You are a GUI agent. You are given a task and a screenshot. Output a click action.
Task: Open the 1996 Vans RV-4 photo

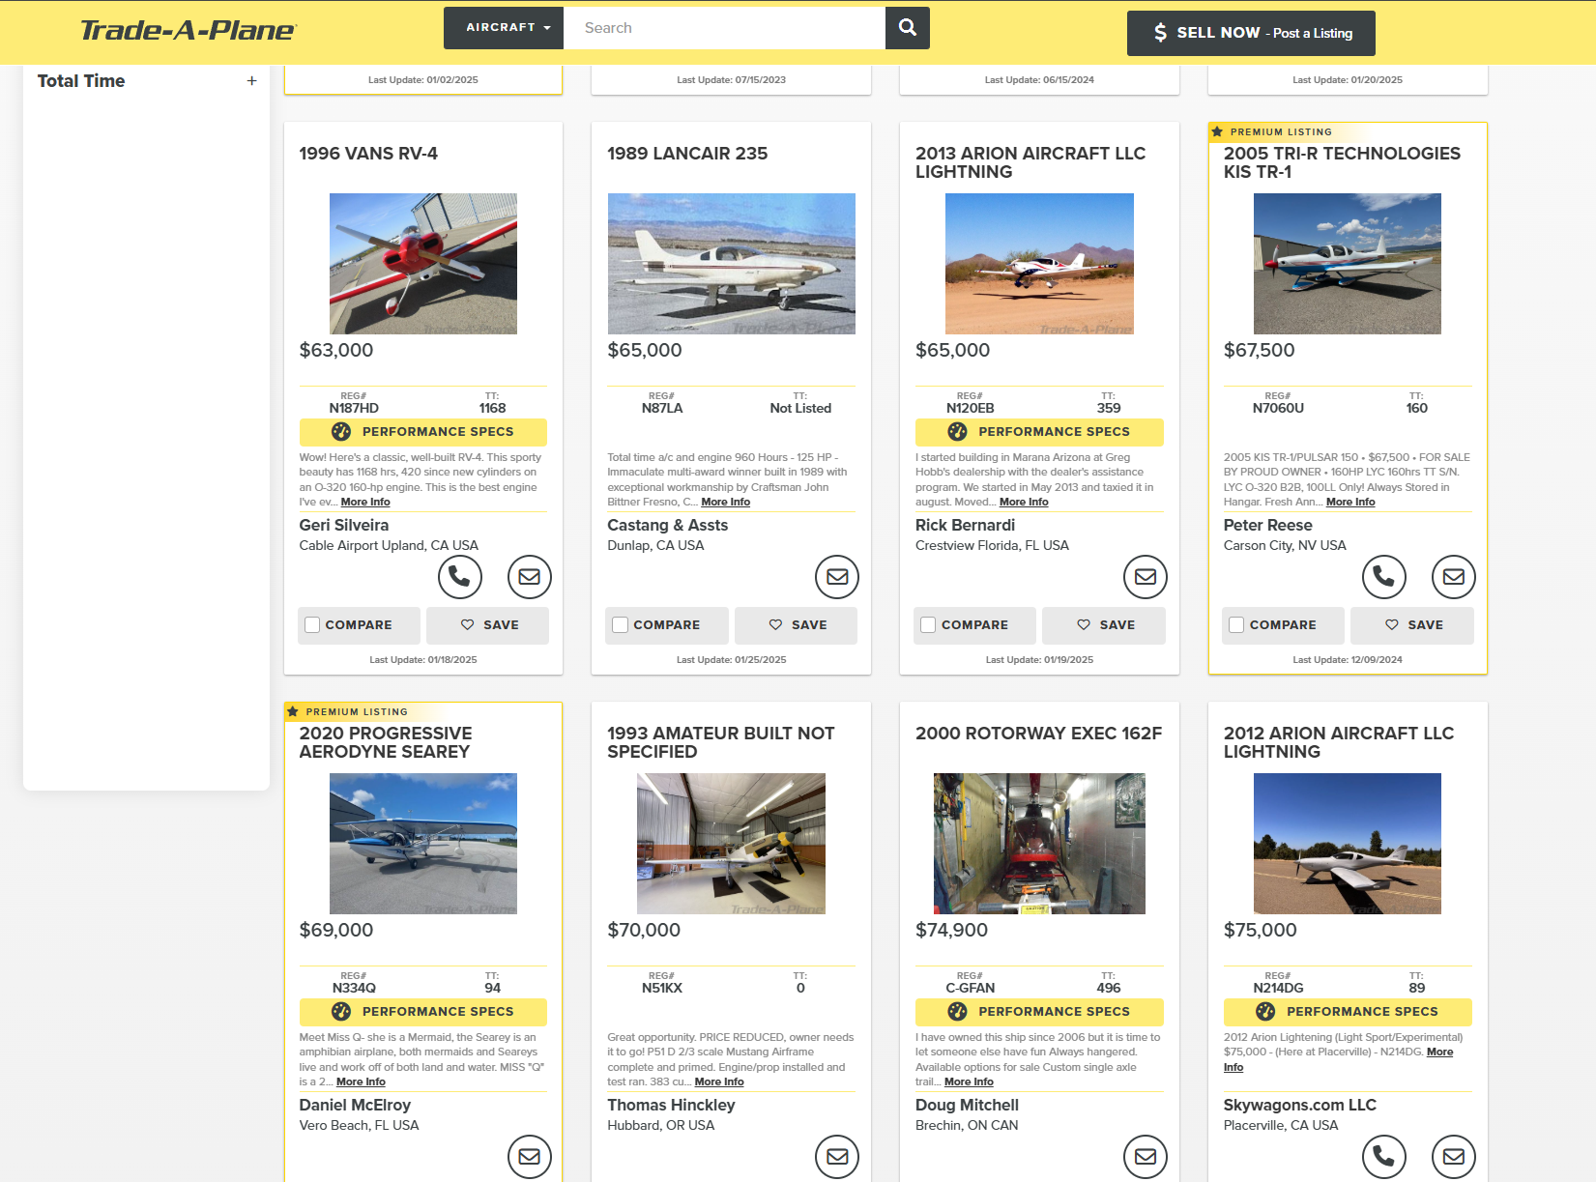pyautogui.click(x=423, y=264)
